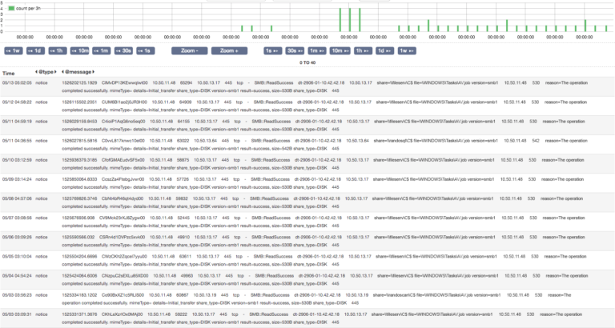Image resolution: width=615 pixels, height=328 pixels.
Task: Select tallest green bar in histogram
Action: coord(350,19)
